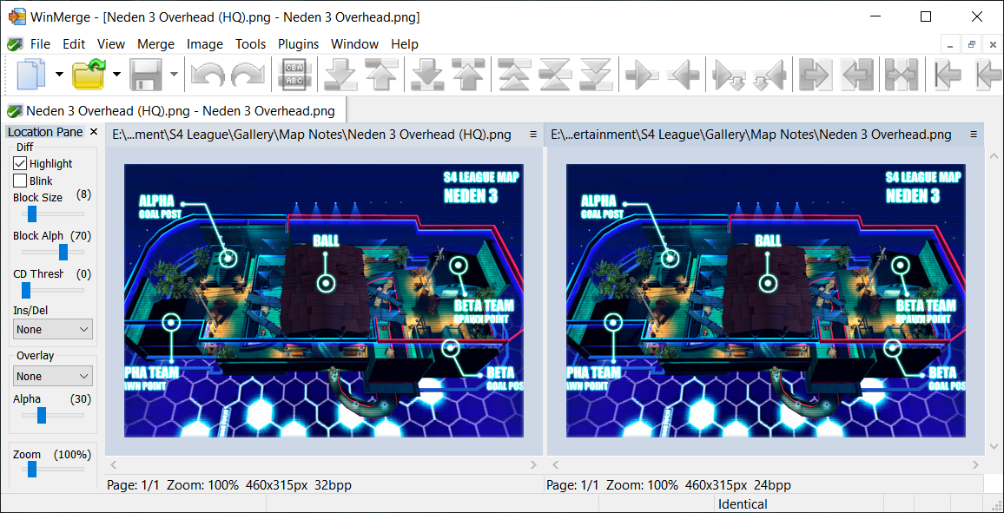The image size is (1004, 513).
Task: Click the vertical scroll-up arrow
Action: click(x=994, y=155)
